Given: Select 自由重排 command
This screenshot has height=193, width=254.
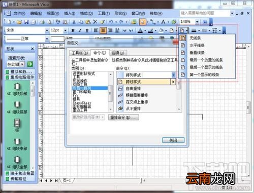Looking at the screenshot, I should pos(147,89).
